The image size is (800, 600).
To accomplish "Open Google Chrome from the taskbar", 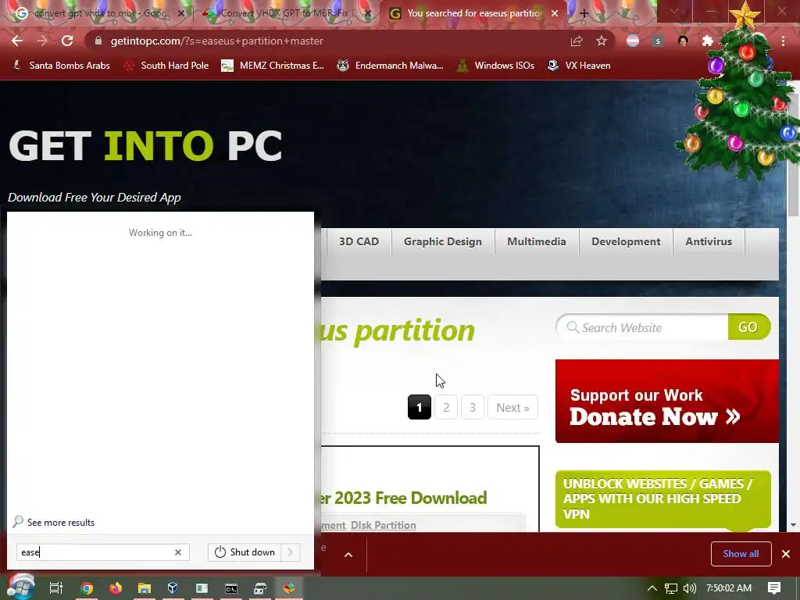I will [87, 588].
